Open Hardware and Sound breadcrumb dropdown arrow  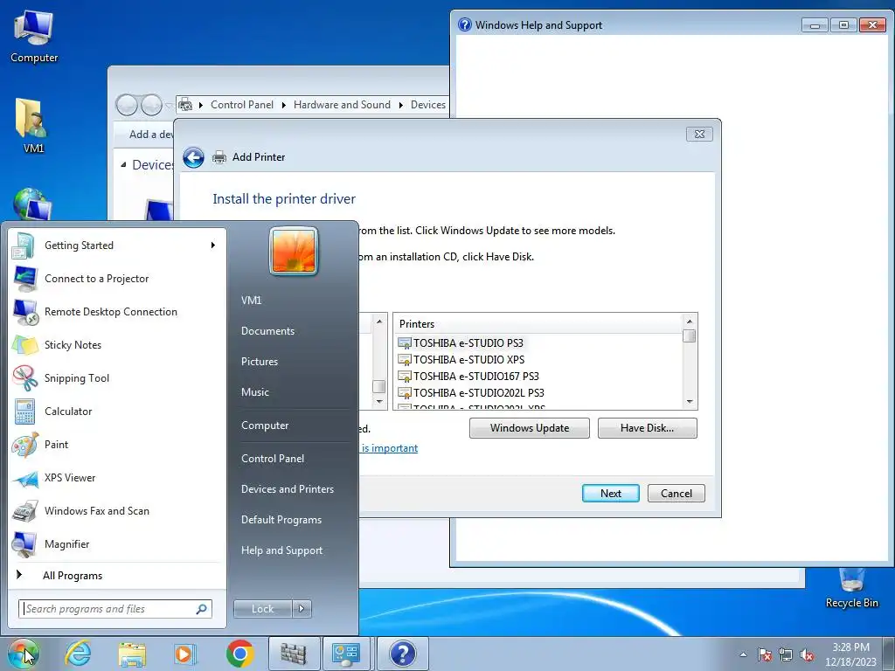click(x=400, y=105)
